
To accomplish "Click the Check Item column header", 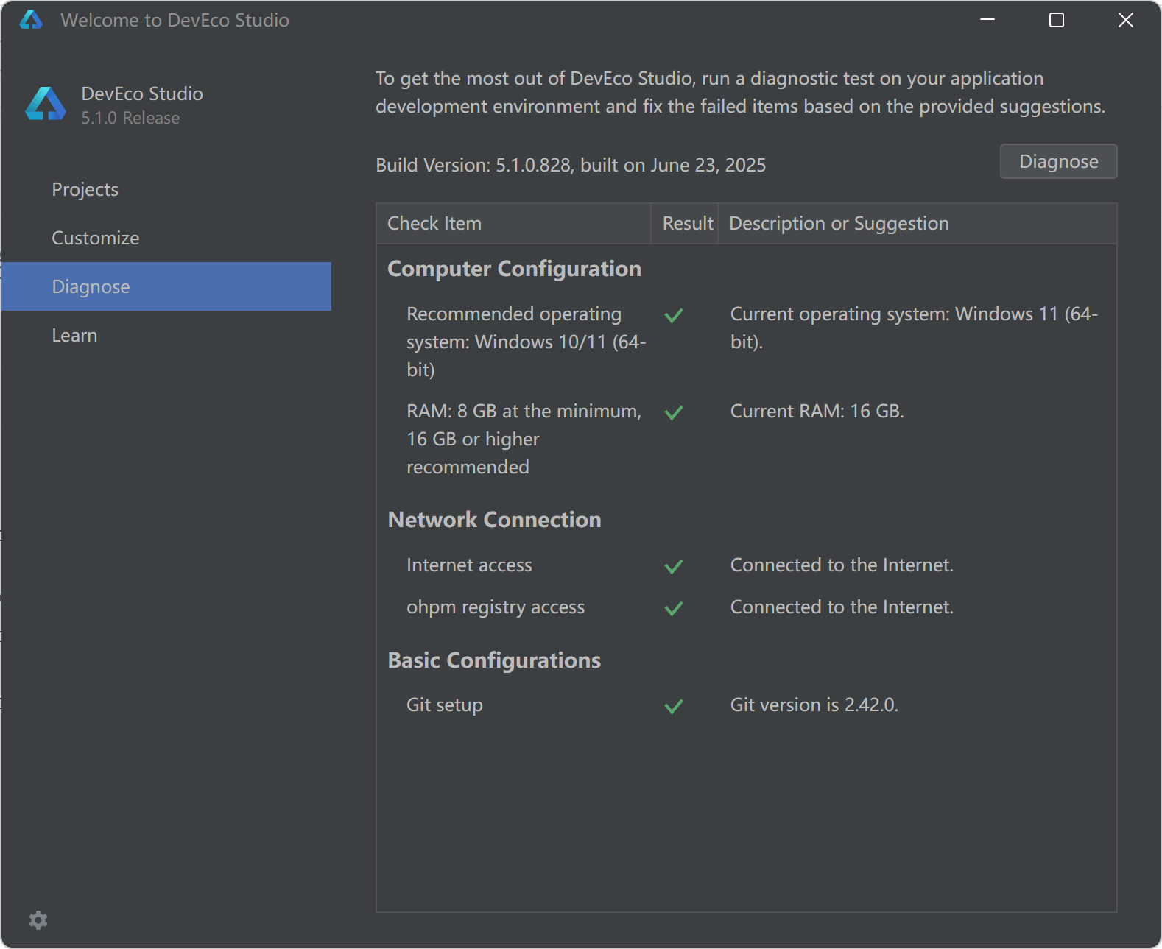I will pyautogui.click(x=513, y=224).
